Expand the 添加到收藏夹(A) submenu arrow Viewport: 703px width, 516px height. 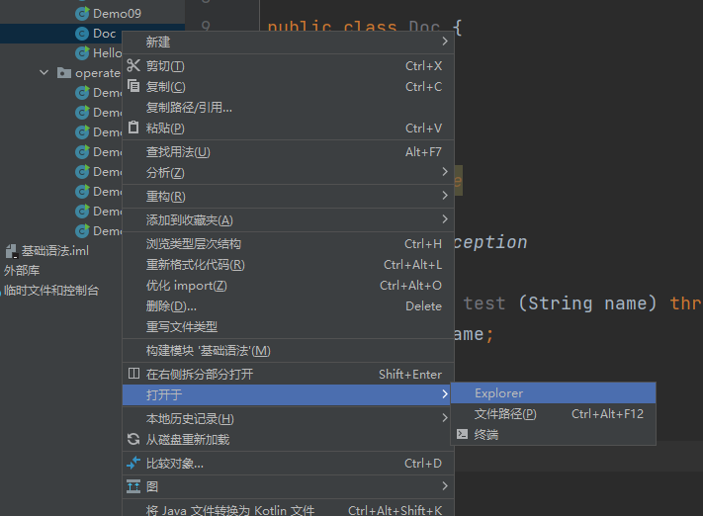(x=444, y=219)
